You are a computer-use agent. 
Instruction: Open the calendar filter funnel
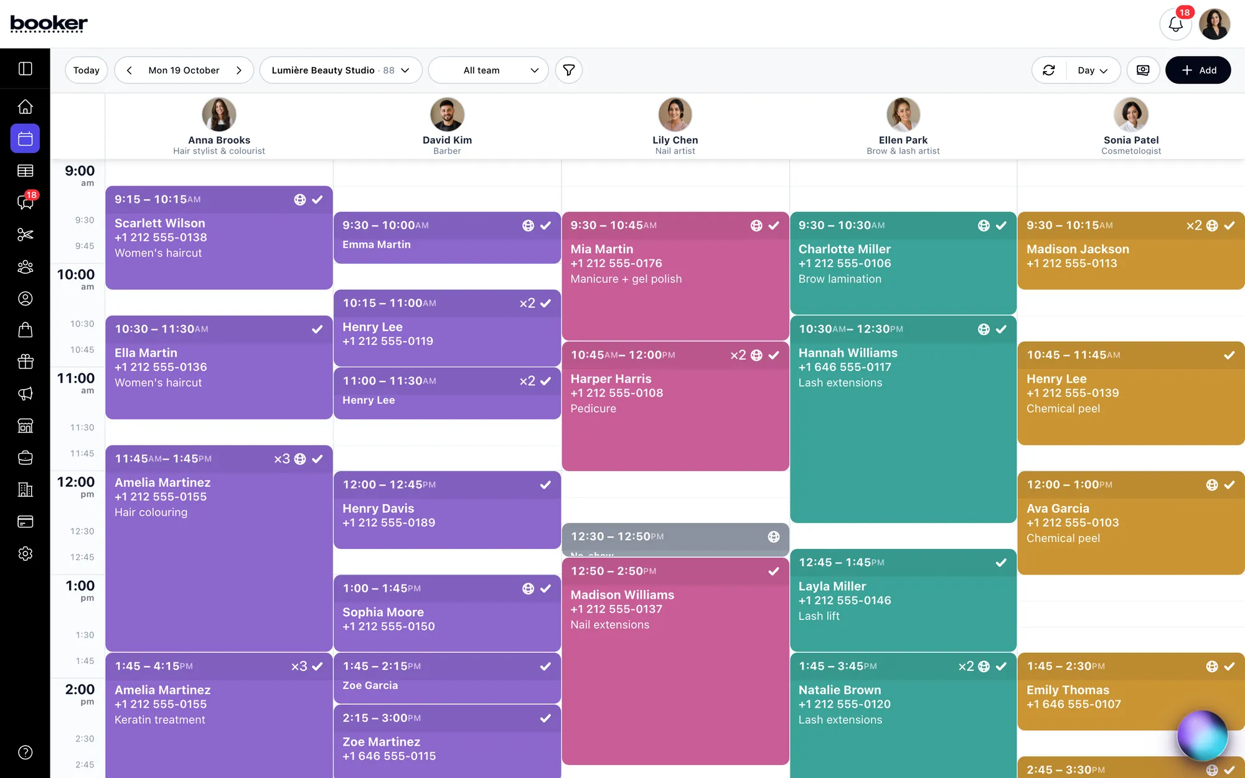pos(568,70)
